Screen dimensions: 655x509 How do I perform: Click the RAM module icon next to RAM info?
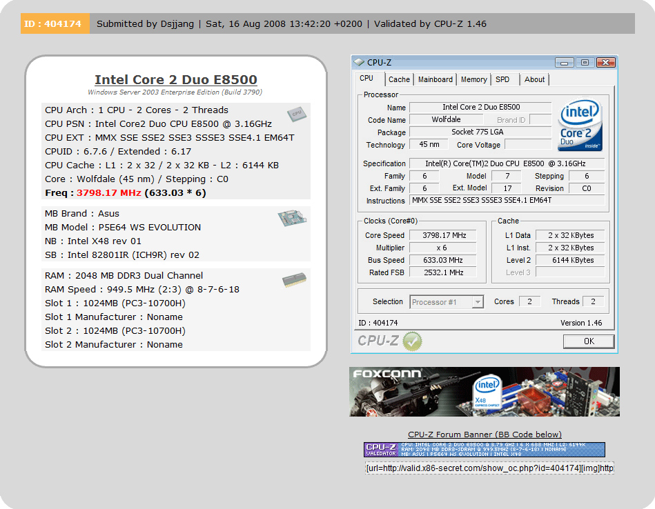coord(294,280)
